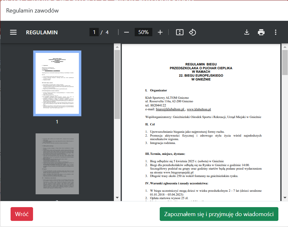
Task: Click thumbnail panel scroll up arrow
Action: [x=117, y=47]
